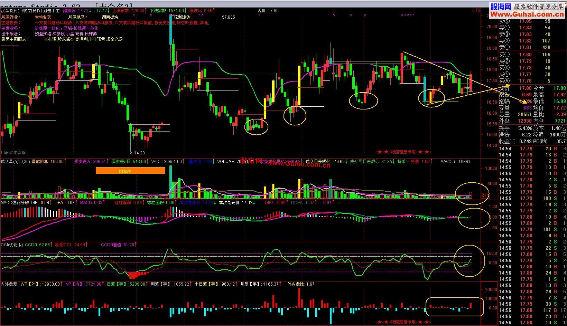Click the small square icon at chart top-right

[x=478, y=11]
